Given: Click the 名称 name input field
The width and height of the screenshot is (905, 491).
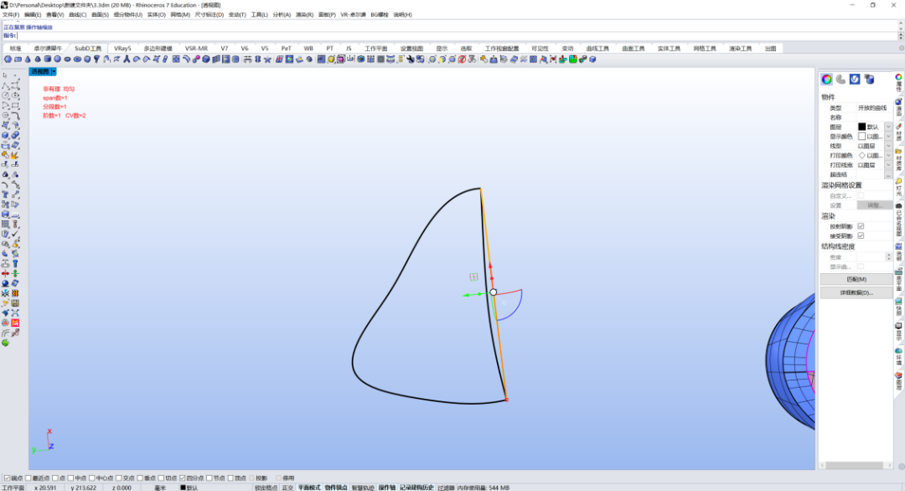Looking at the screenshot, I should (x=874, y=117).
